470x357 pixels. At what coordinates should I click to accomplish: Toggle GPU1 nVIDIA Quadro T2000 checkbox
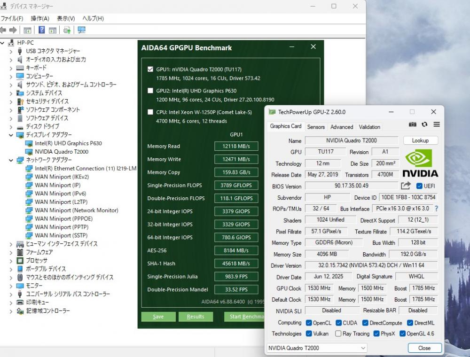click(150, 70)
